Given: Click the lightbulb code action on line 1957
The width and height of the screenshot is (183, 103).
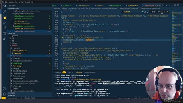Looking at the screenshot, I should click(62, 37).
